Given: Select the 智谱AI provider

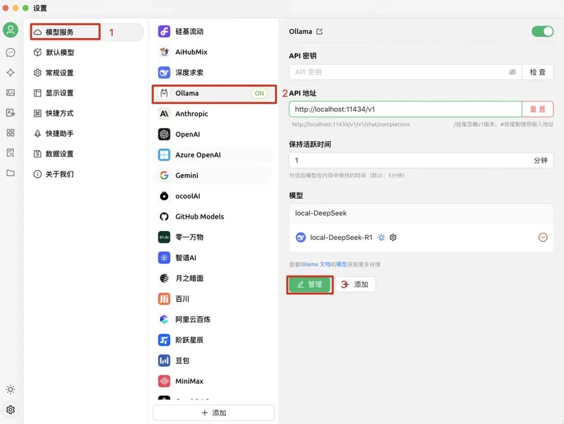Looking at the screenshot, I should click(x=214, y=258).
